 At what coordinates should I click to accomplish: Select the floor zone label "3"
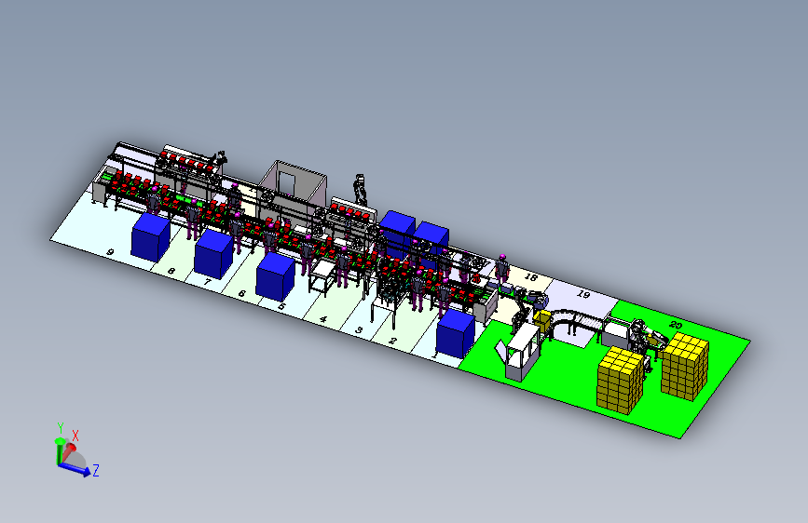(x=359, y=330)
